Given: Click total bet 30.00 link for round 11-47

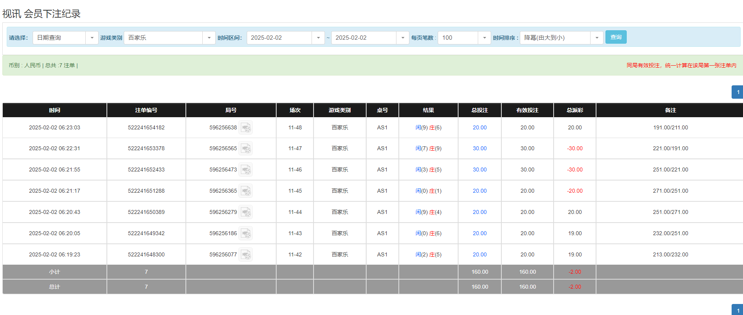Looking at the screenshot, I should (x=479, y=149).
